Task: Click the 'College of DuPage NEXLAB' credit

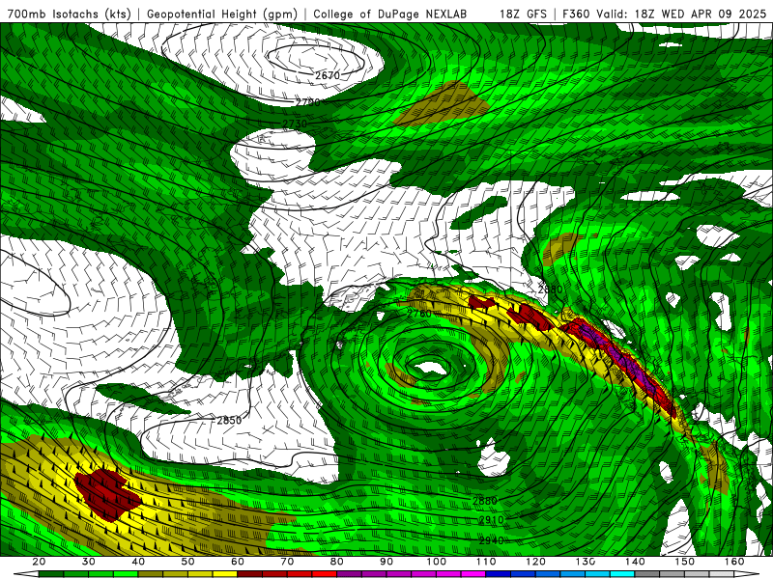Action: click(x=390, y=14)
